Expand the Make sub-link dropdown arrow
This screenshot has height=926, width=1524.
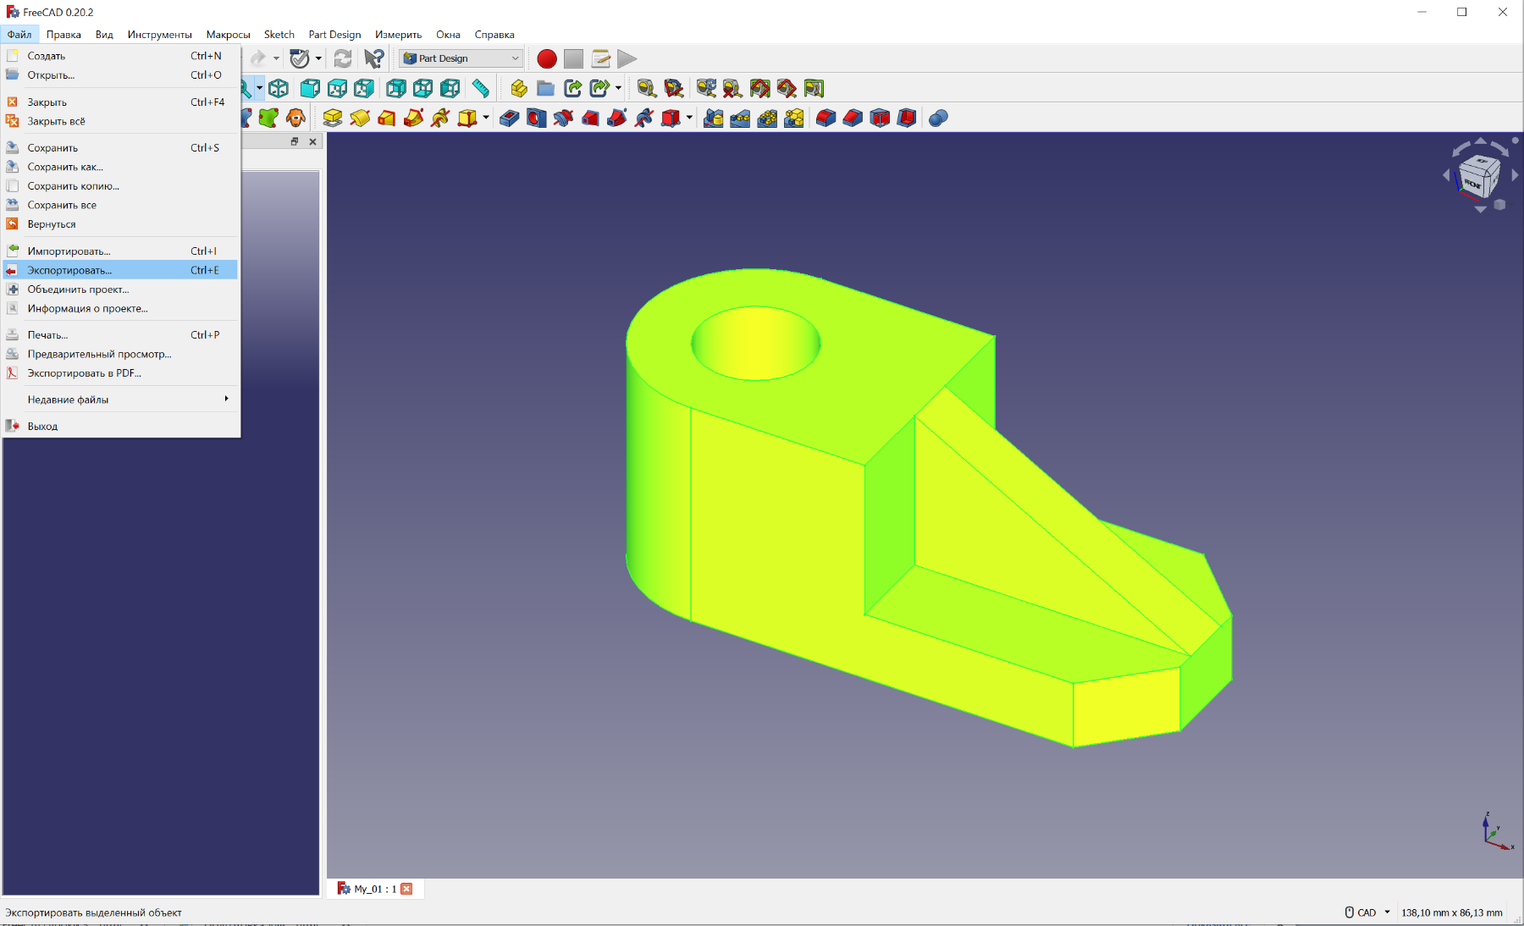coord(618,88)
